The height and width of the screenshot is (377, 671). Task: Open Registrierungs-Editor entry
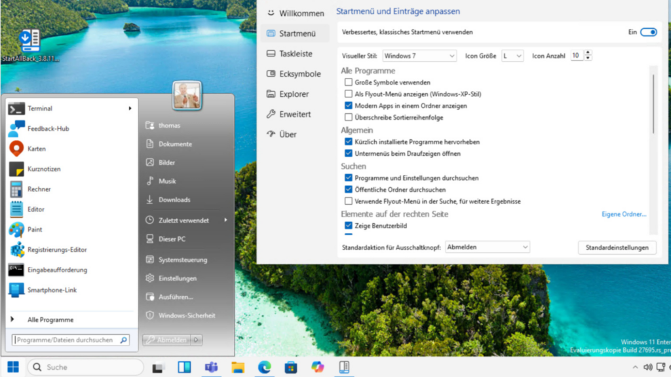(x=56, y=249)
